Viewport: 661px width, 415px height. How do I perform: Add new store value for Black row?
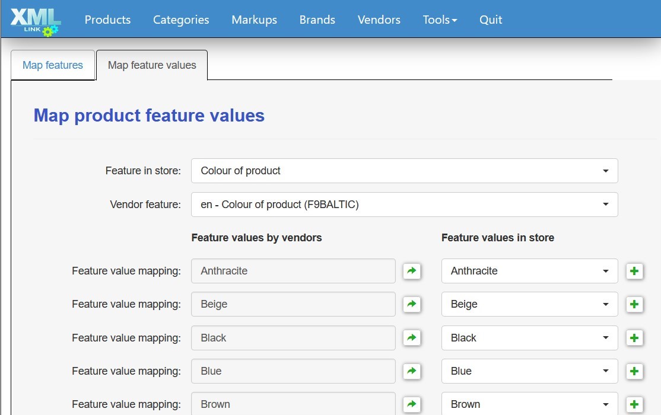click(x=634, y=338)
